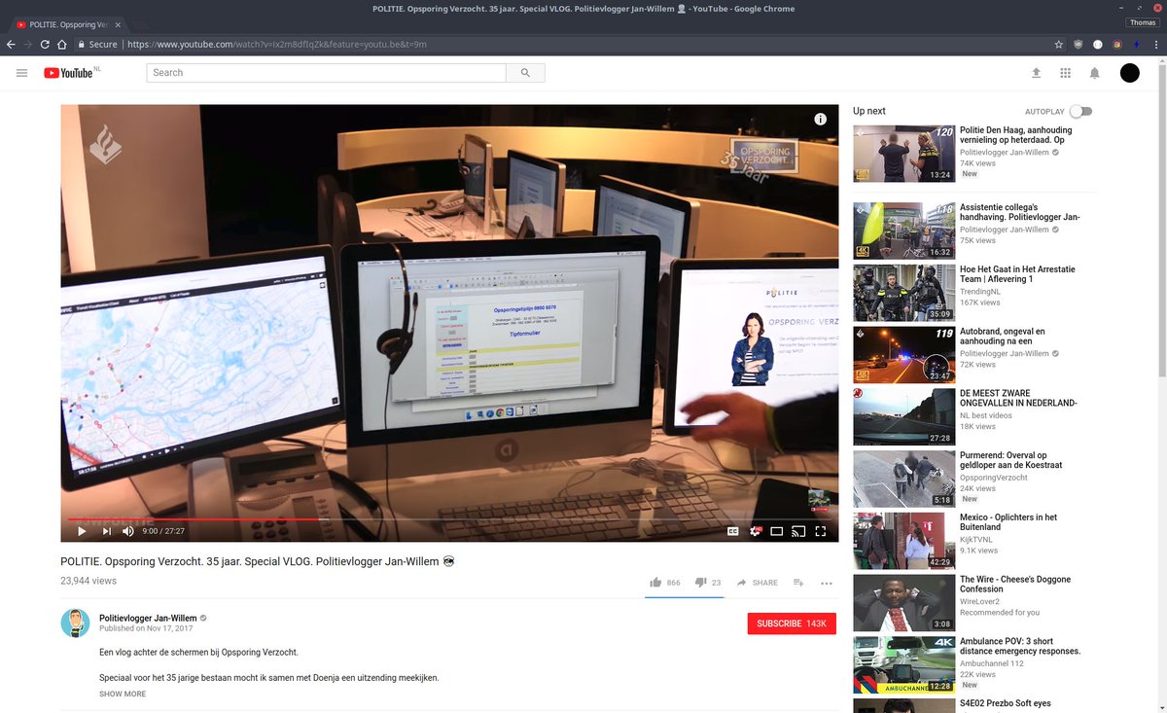
Task: Open the uBlock Origin extension
Action: click(x=1079, y=44)
